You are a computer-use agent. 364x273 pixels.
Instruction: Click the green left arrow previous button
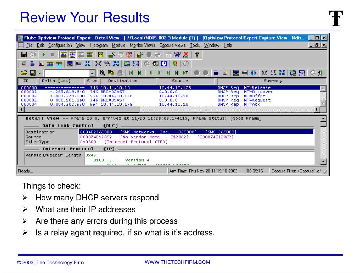click(x=150, y=73)
